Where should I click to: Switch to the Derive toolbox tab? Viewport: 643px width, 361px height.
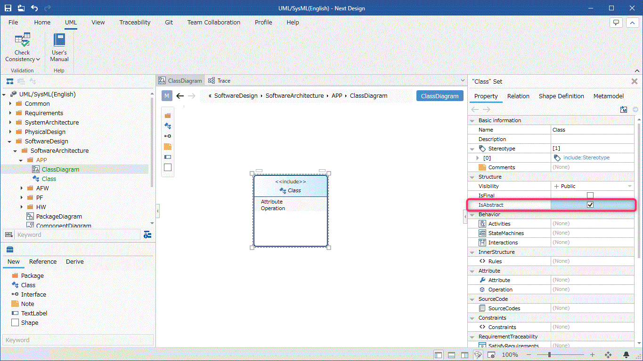(75, 262)
